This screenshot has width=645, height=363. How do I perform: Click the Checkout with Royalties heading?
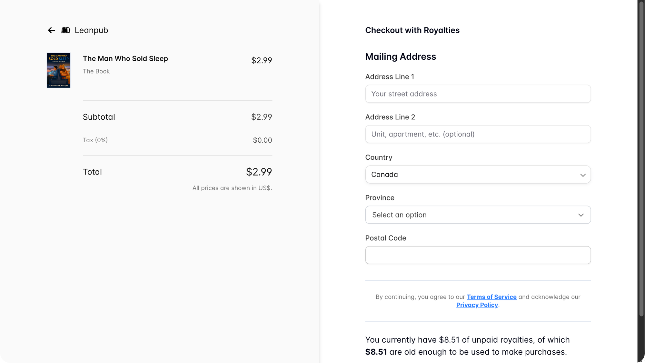tap(412, 30)
